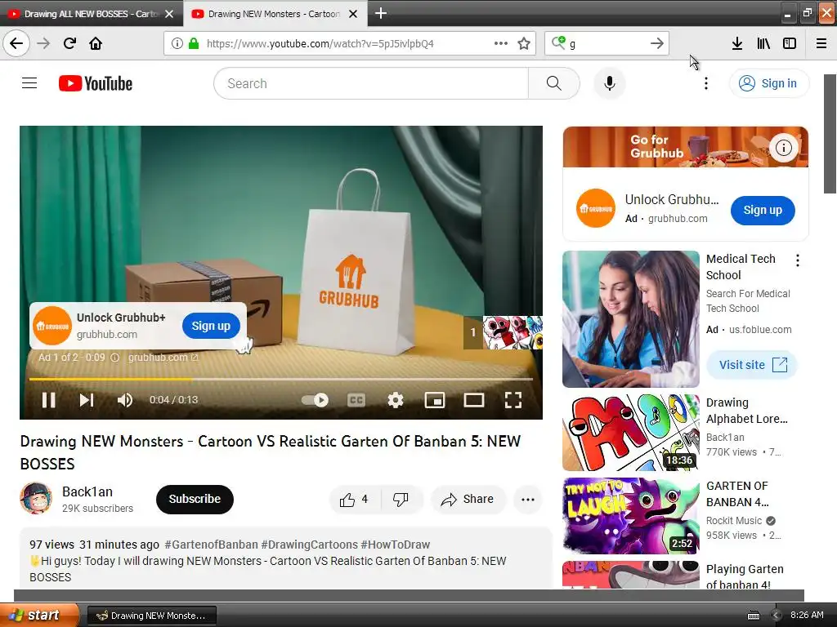837x627 pixels.
Task: Click the browser forward arrow
Action: pyautogui.click(x=43, y=43)
